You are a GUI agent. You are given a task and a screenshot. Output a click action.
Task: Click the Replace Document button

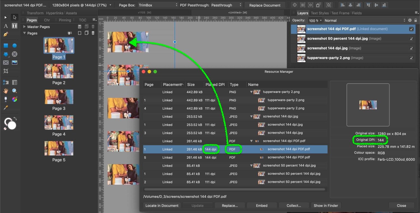click(265, 5)
